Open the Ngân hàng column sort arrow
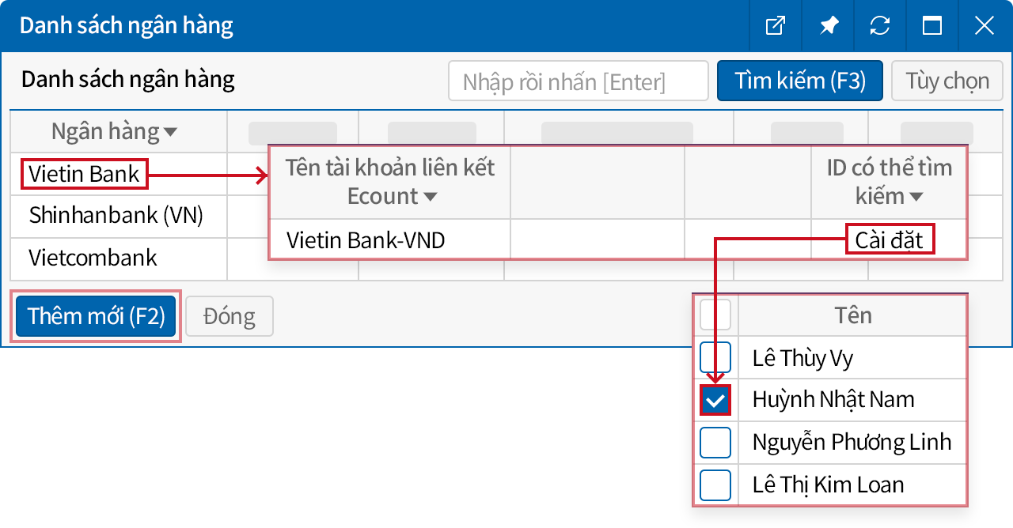 click(170, 133)
